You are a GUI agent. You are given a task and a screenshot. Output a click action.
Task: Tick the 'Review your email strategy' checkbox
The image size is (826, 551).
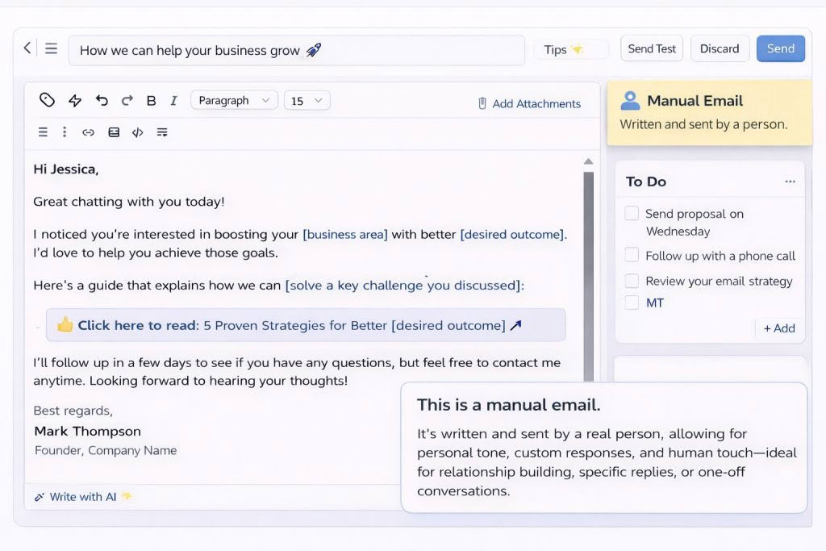tap(632, 280)
